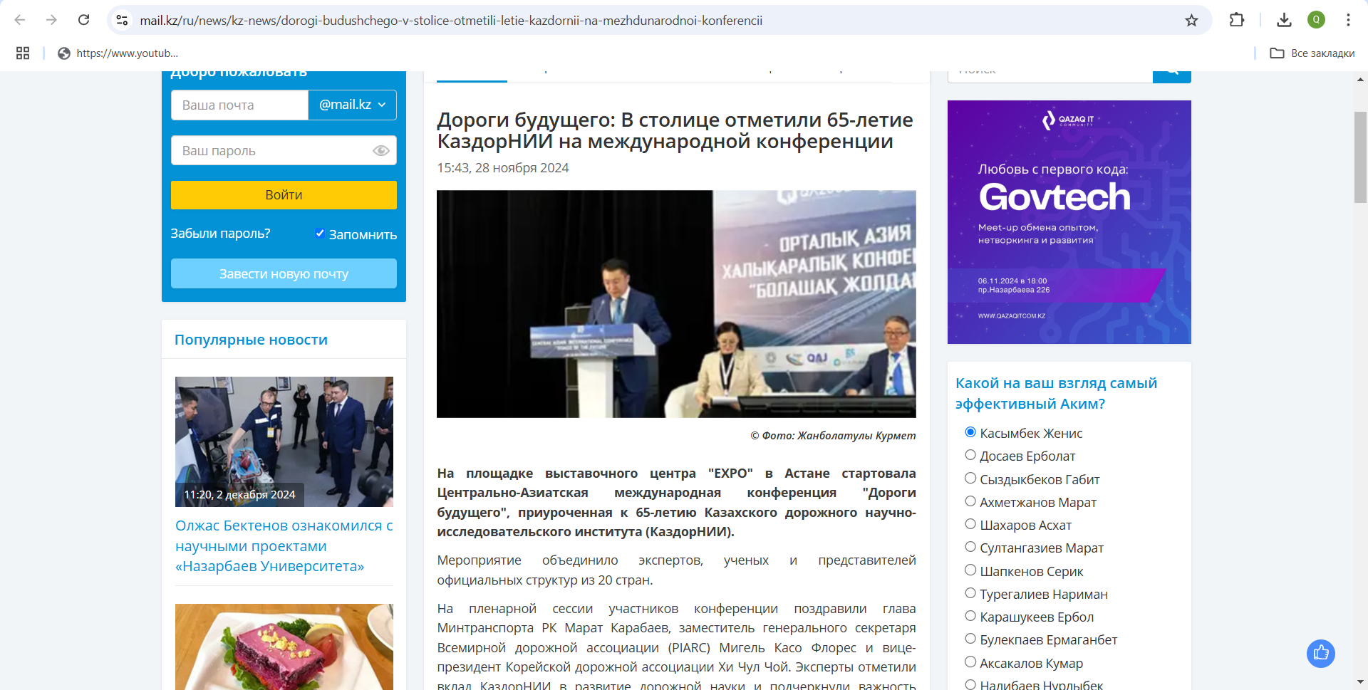1368x690 pixels.
Task: Open the Бектенов news thumbnail photo
Action: (284, 441)
